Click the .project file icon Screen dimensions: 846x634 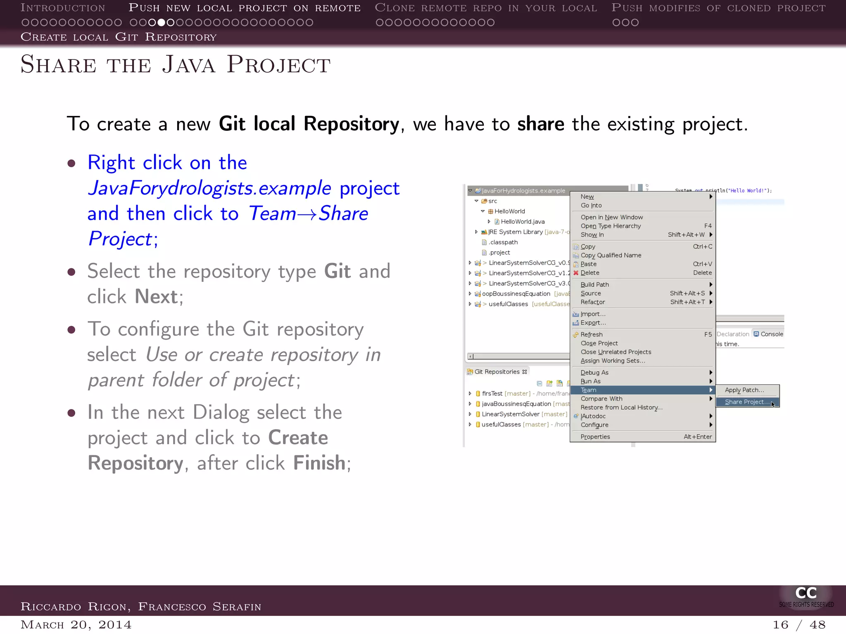(x=484, y=253)
